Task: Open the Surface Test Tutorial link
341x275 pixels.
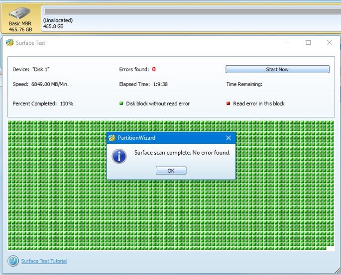Action: click(x=44, y=261)
